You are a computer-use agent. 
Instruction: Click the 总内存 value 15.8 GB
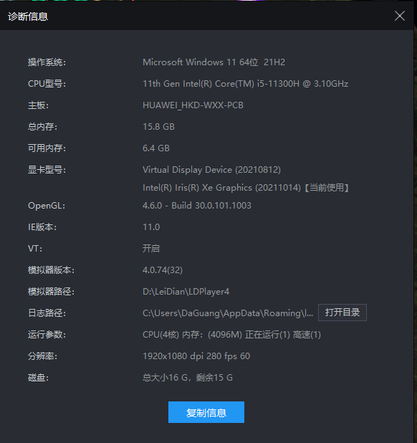(158, 127)
